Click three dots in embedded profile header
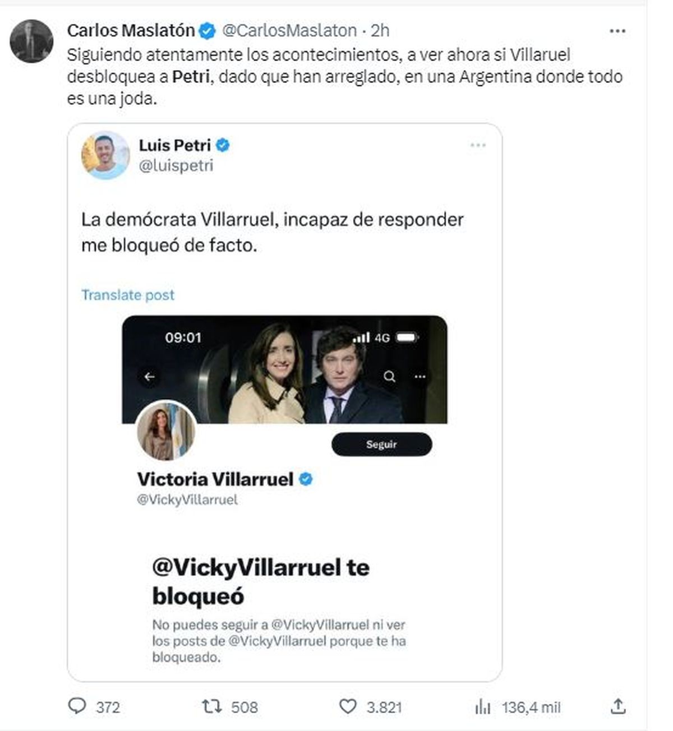673x731 pixels. [420, 377]
